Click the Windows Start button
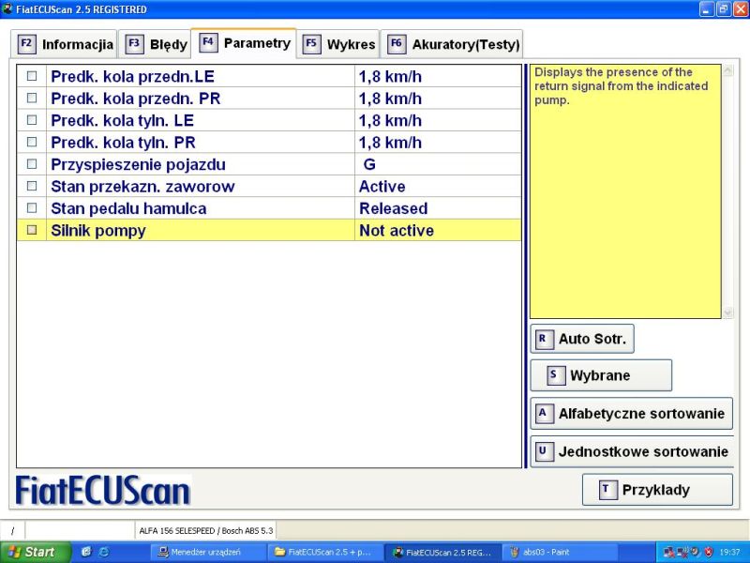Image resolution: width=750 pixels, height=563 pixels. coord(29,552)
